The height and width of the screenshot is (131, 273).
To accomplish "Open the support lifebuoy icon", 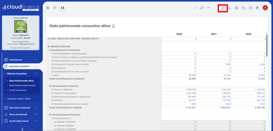I will [48, 8].
